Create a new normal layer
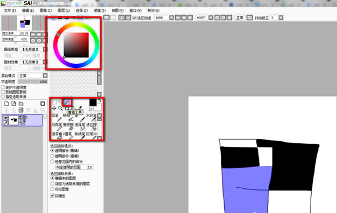The image size is (337, 213). coord(6,103)
